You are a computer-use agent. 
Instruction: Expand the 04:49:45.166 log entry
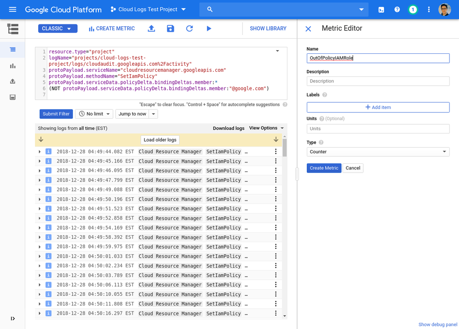(40, 161)
